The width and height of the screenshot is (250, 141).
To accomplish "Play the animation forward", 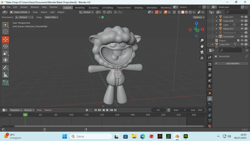I will tap(107, 110).
